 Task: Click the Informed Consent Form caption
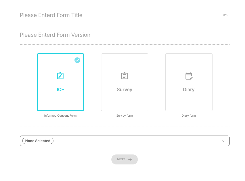[60, 116]
